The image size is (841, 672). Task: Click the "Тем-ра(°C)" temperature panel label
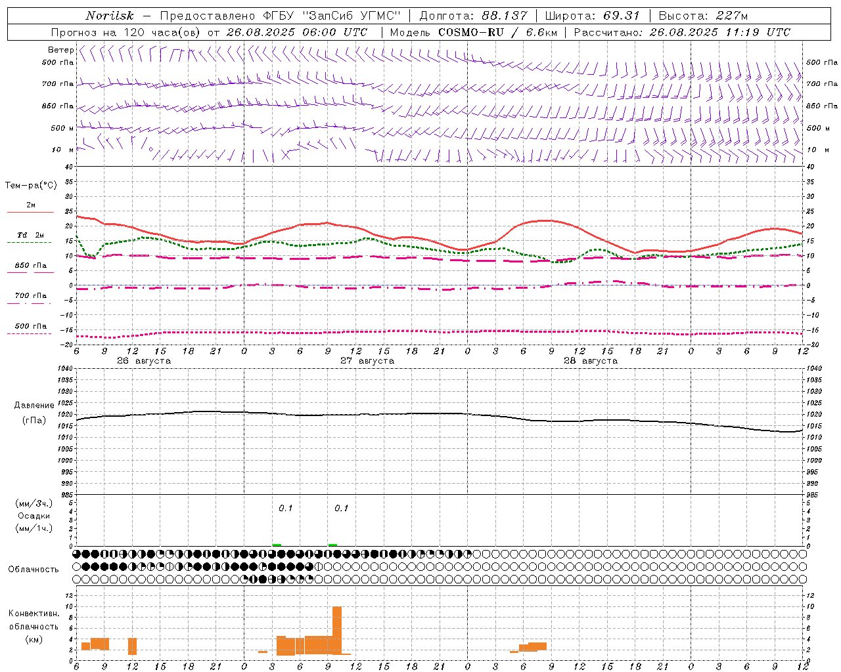tap(31, 186)
